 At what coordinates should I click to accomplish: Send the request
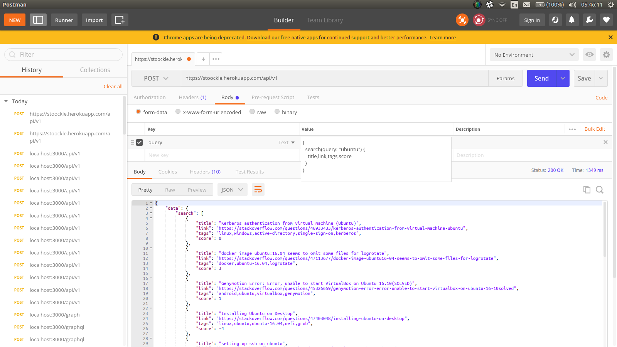point(542,78)
